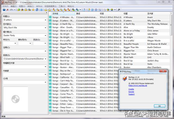Click the Copy tag toolbar icon
Image resolution: width=174 pixels, height=119 pixels.
coord(46,10)
